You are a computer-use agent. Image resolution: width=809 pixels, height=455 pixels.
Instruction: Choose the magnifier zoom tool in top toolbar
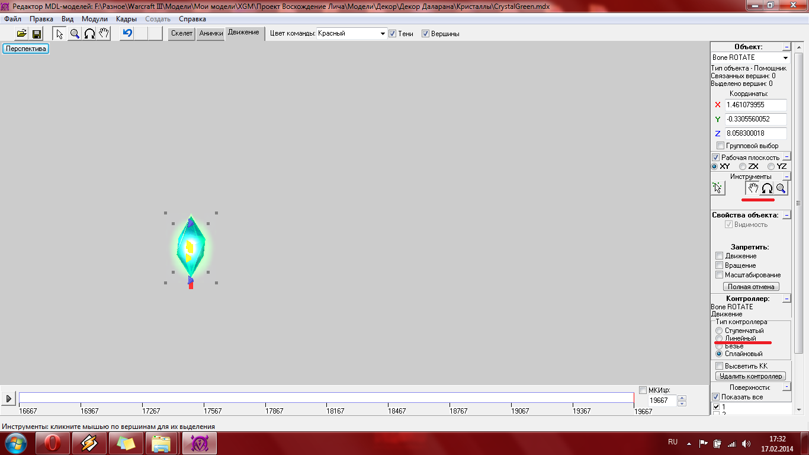[x=75, y=34]
